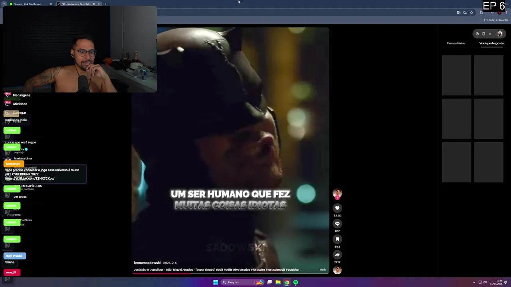The height and width of the screenshot is (287, 511).
Task: Switch to the Comentários tab
Action: click(456, 43)
